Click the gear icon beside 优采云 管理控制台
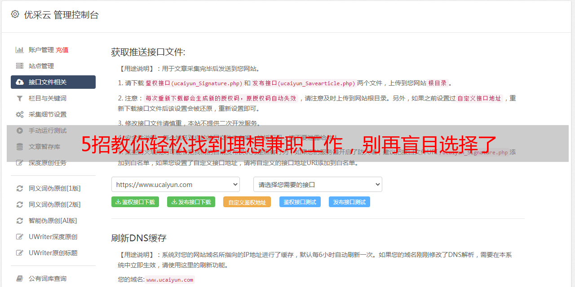The height and width of the screenshot is (287, 575). (15, 14)
